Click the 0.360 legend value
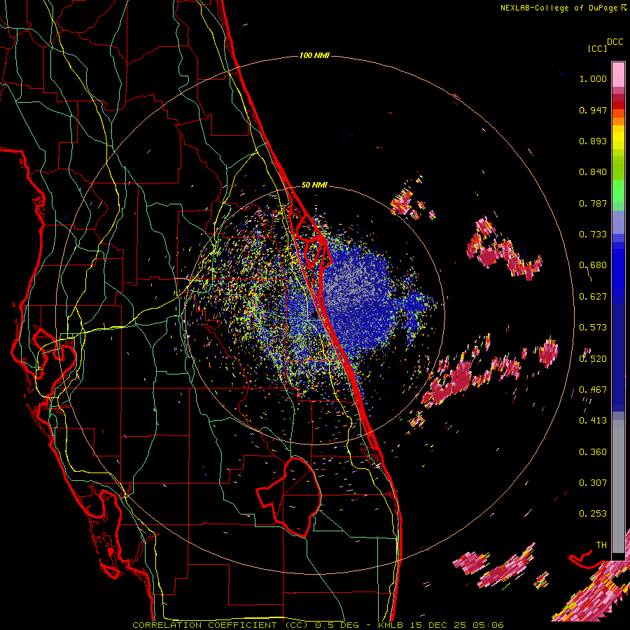Image resolution: width=630 pixels, height=630 pixels. pos(593,452)
